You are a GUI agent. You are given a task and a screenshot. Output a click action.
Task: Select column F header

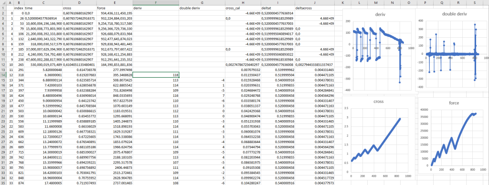pos(156,3)
